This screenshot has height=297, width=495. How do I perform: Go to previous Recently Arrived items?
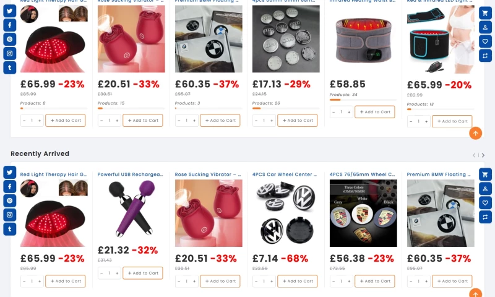(474, 155)
